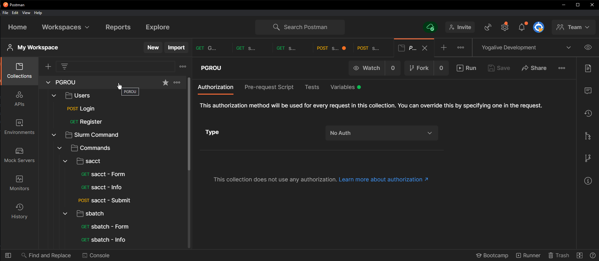Open the Monitors sidebar section
This screenshot has width=599, height=261.
coord(19,183)
